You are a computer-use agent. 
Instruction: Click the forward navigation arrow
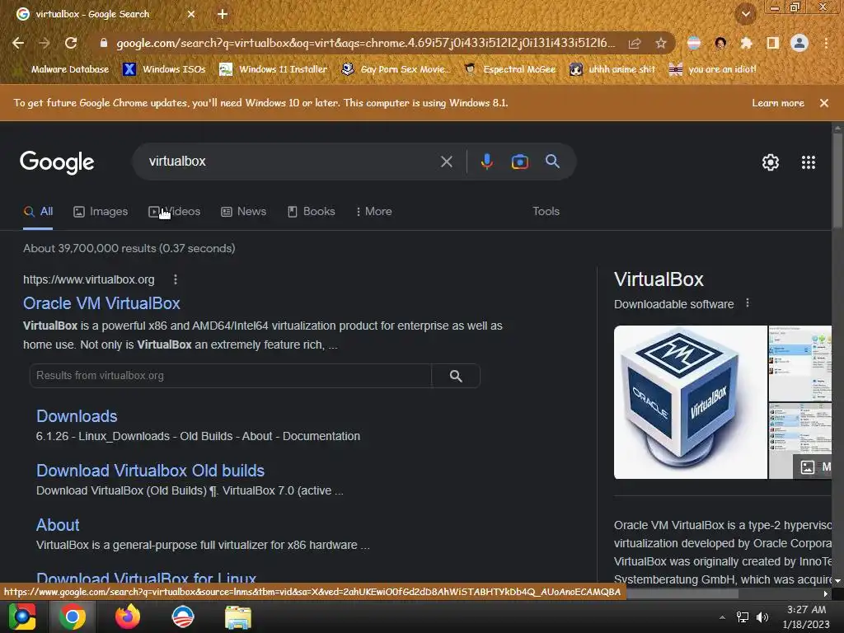coord(45,43)
